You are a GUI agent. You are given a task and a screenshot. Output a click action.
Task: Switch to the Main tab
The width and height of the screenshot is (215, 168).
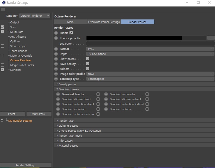point(70,22)
